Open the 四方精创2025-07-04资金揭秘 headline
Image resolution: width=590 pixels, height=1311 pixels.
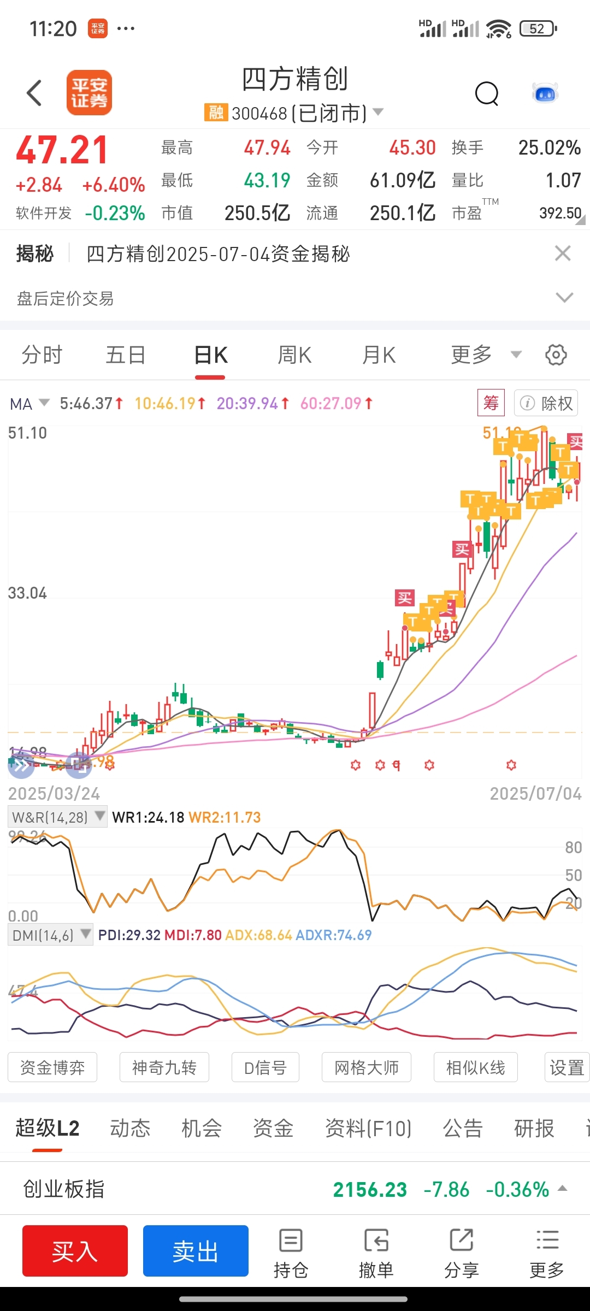218,254
